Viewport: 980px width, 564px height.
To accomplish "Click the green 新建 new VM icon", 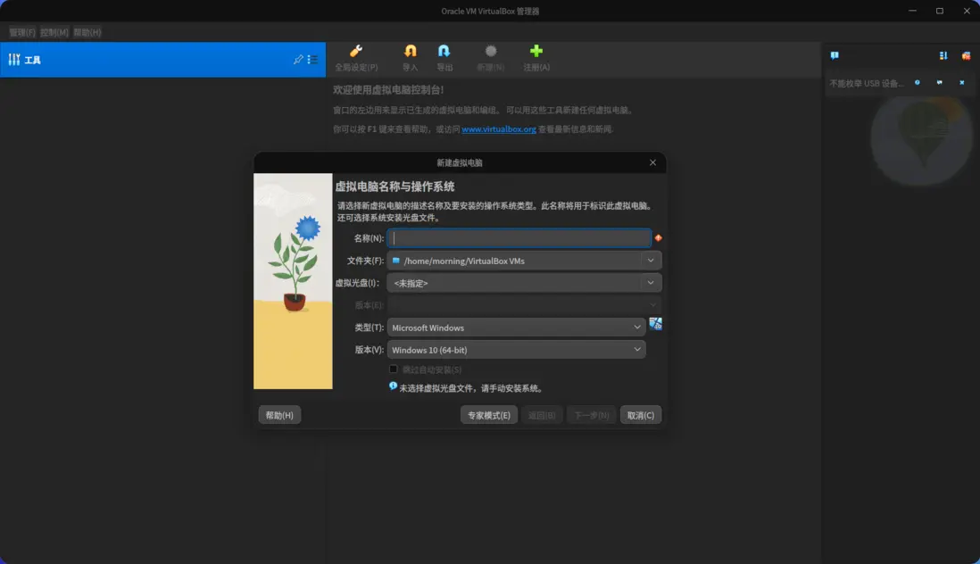I will (x=492, y=54).
